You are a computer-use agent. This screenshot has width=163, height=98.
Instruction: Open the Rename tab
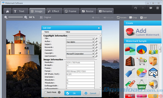105,11
